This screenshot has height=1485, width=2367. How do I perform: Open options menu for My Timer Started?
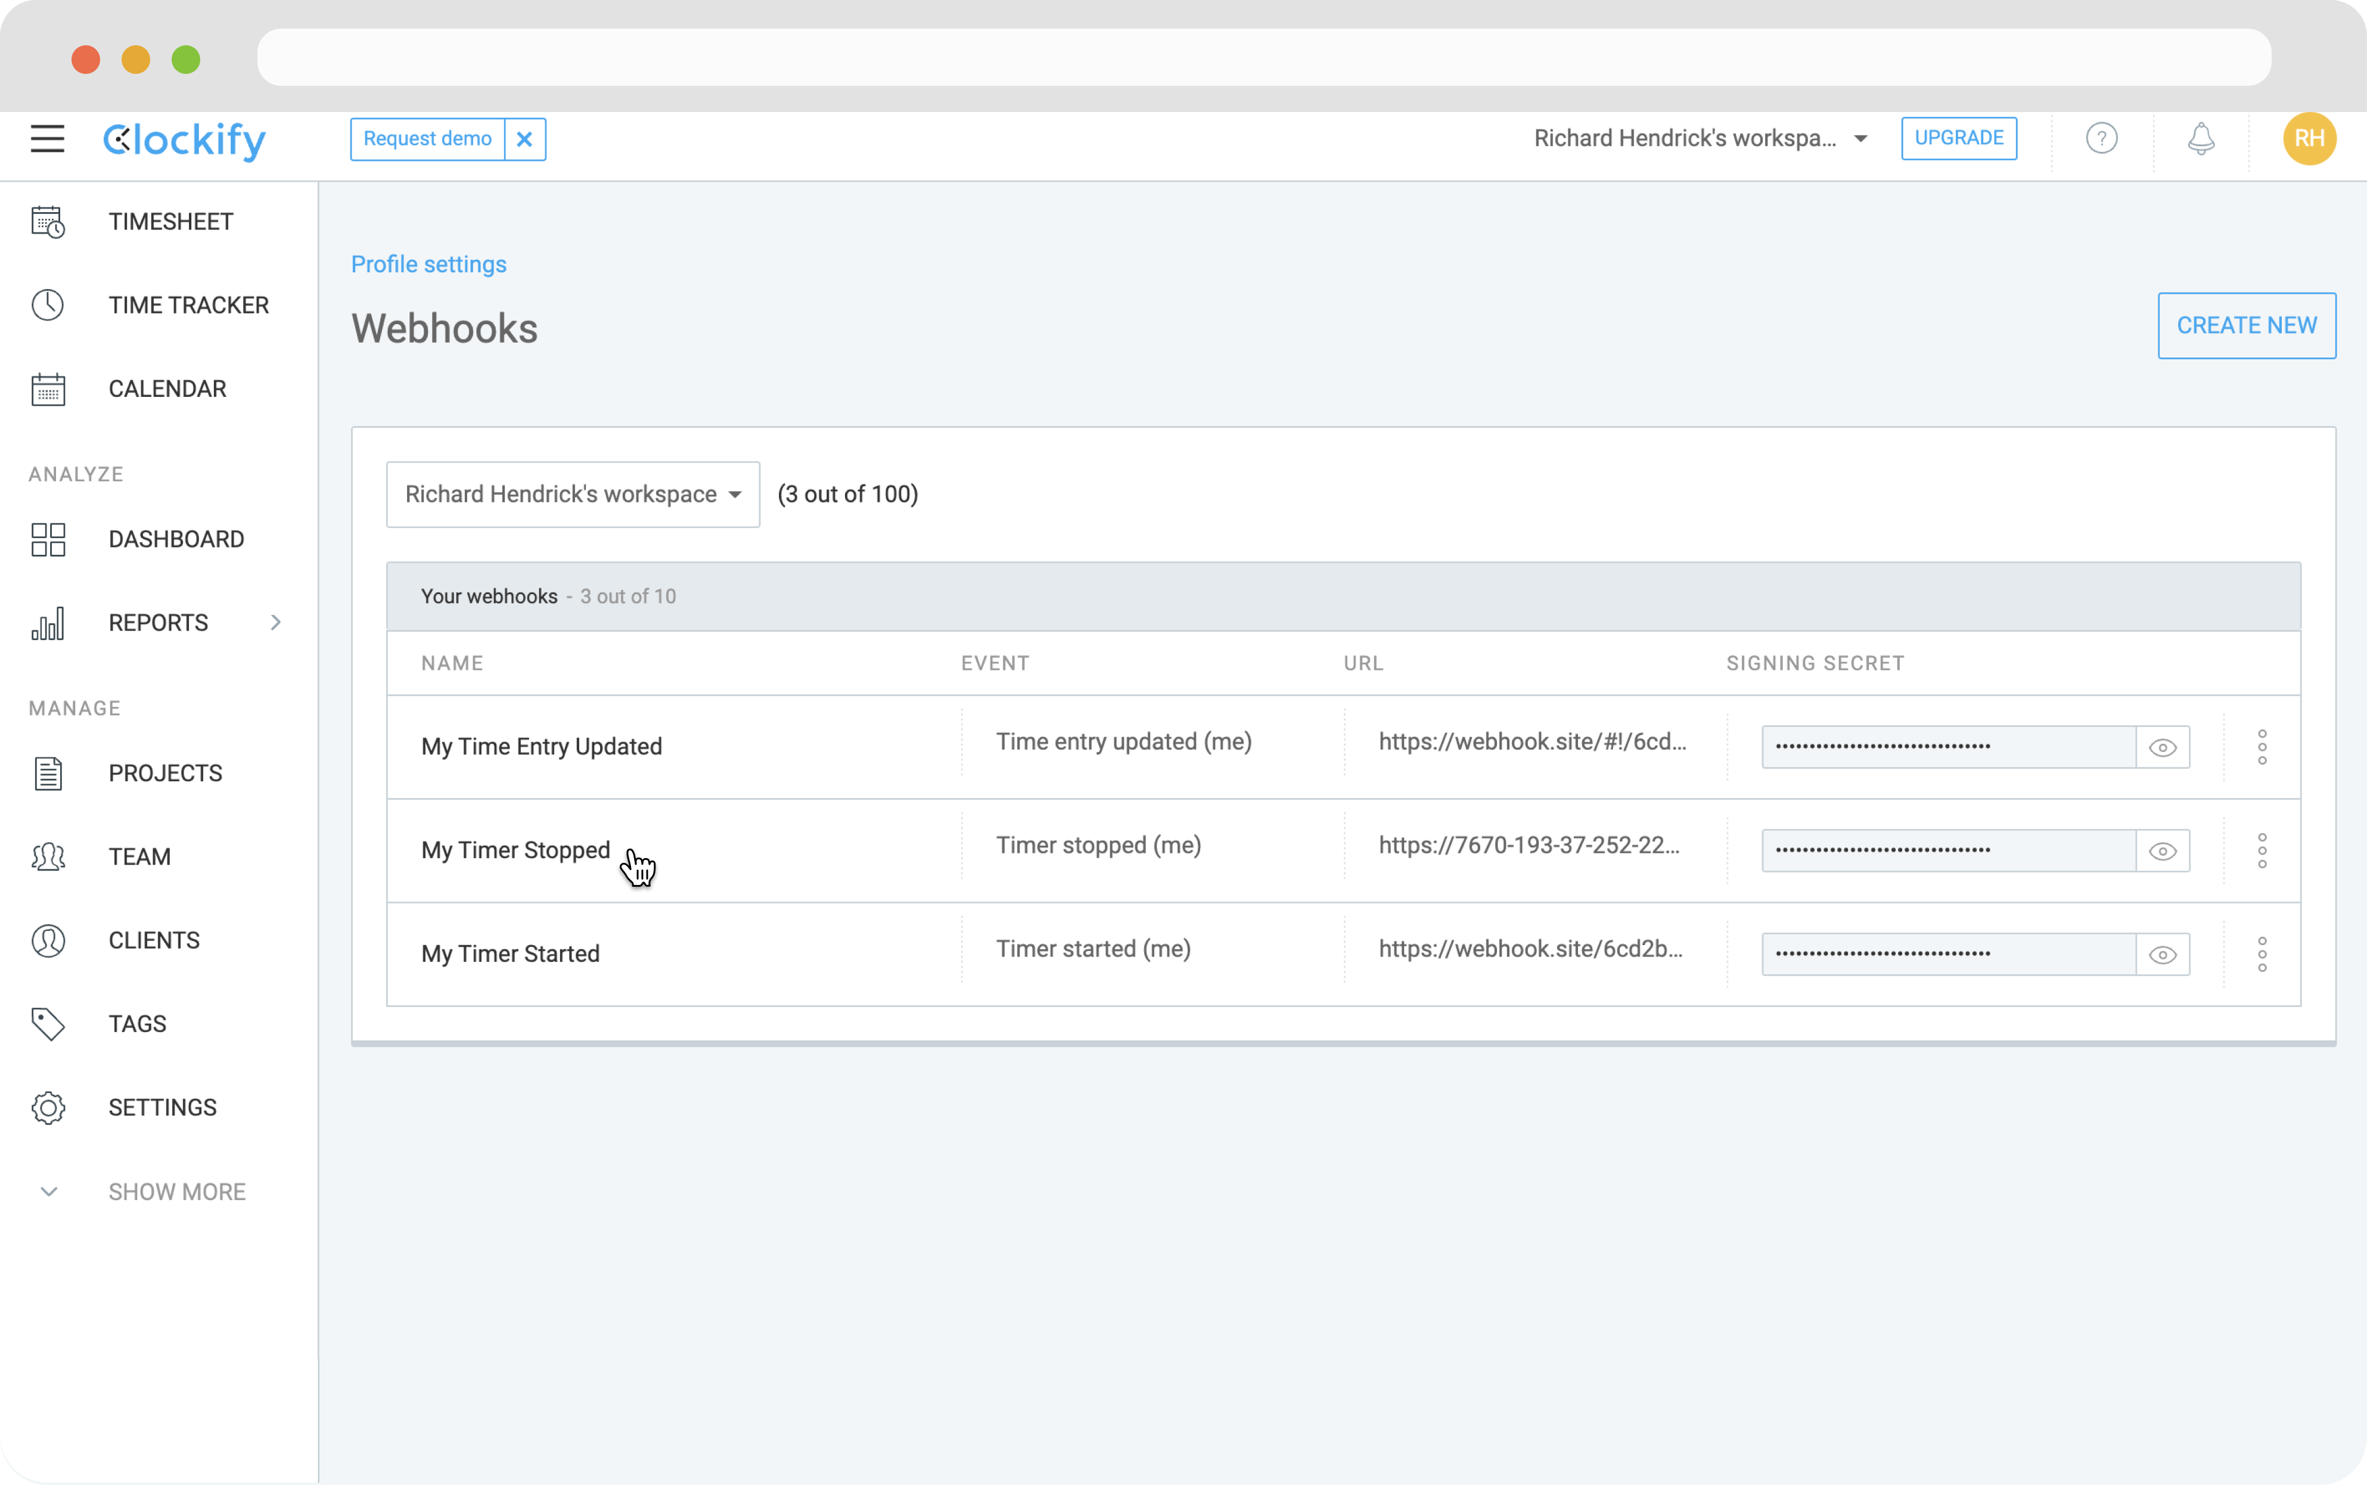[x=2262, y=955]
